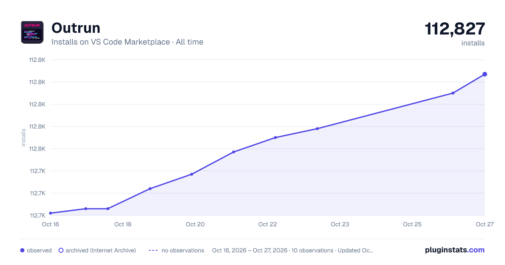Select the first data point at Oct 16
This screenshot has width=505, height=265.
(50, 213)
